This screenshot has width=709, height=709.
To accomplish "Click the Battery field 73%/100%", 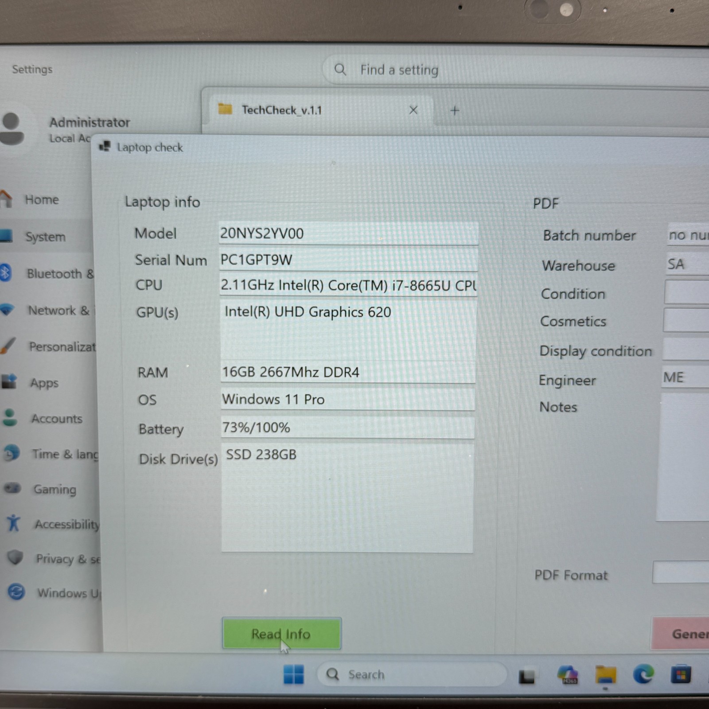I will (348, 428).
